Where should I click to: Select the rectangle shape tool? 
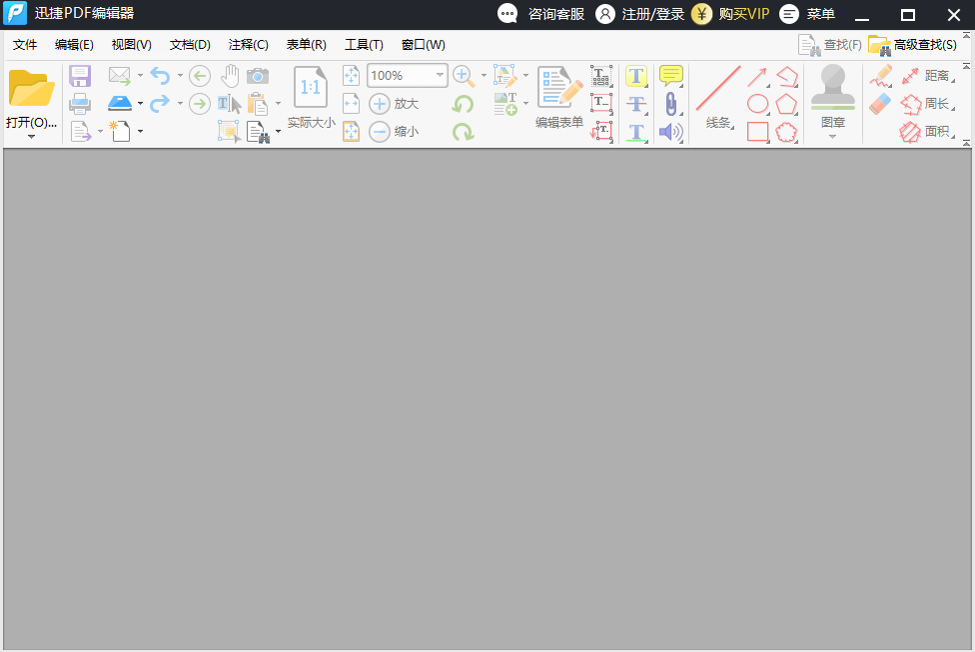tap(757, 132)
